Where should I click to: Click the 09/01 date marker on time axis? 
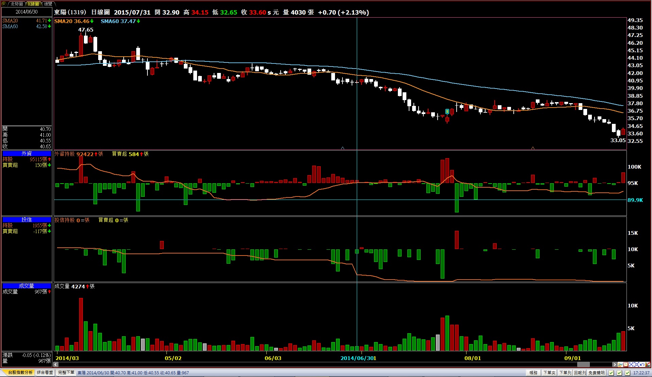(572, 358)
